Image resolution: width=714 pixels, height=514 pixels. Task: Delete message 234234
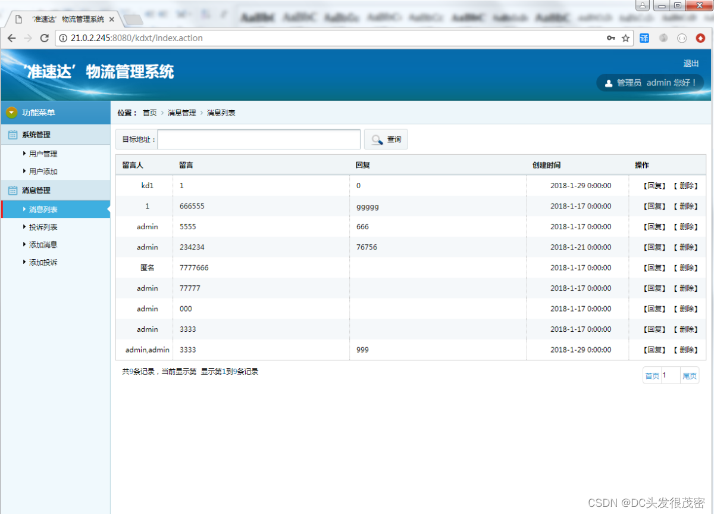(x=685, y=247)
